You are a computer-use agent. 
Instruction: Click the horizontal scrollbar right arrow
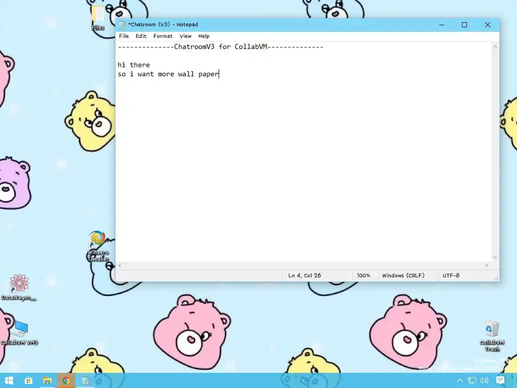(487, 265)
